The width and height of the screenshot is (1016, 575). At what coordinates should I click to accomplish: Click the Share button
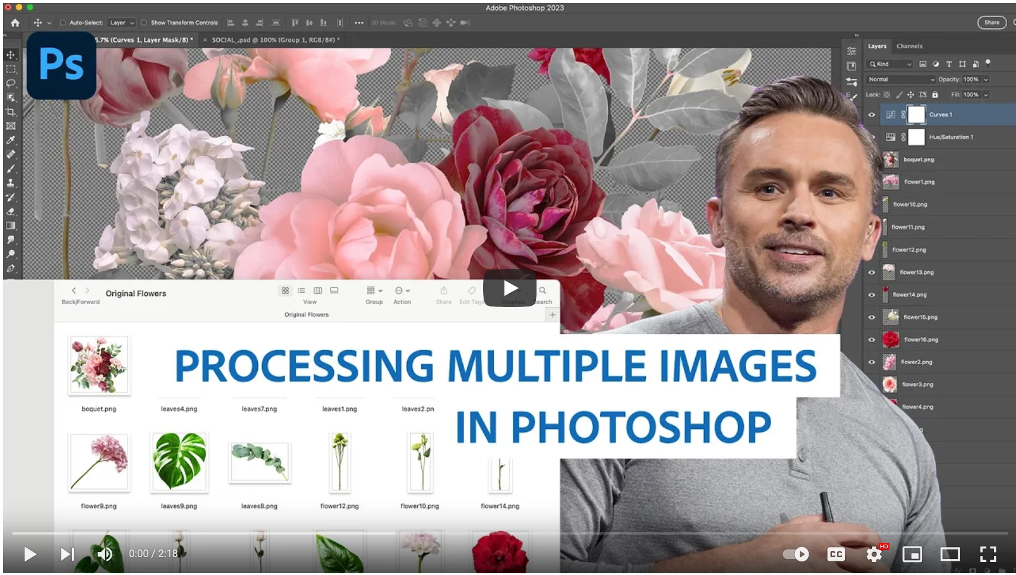[992, 23]
